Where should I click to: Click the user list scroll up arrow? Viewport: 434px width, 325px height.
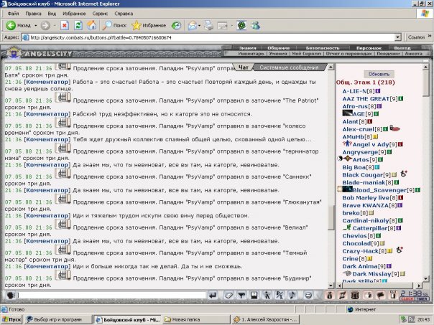(x=425, y=67)
